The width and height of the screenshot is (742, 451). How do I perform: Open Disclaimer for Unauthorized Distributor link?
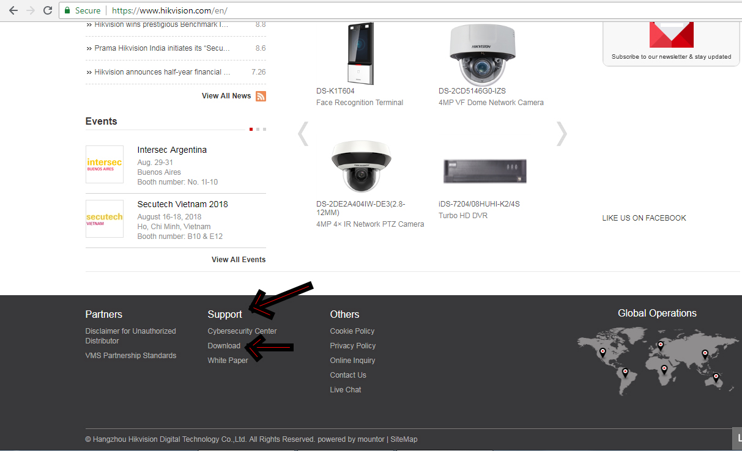pos(131,336)
